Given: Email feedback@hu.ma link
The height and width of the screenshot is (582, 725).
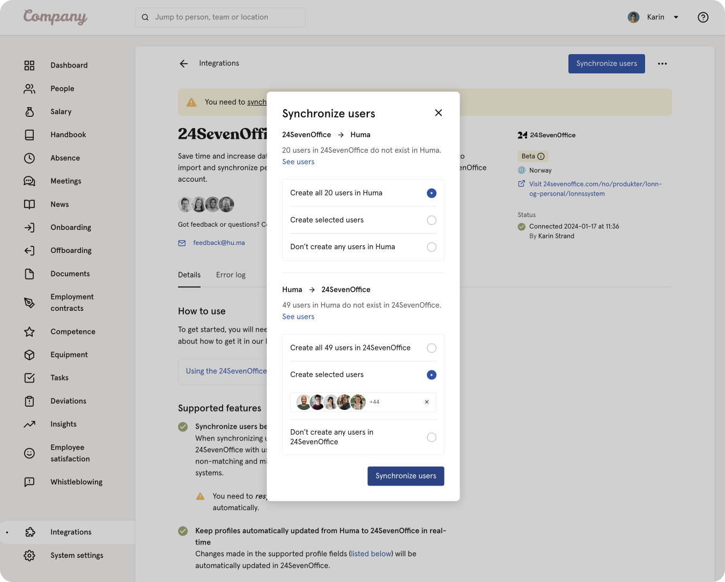Looking at the screenshot, I should [219, 243].
